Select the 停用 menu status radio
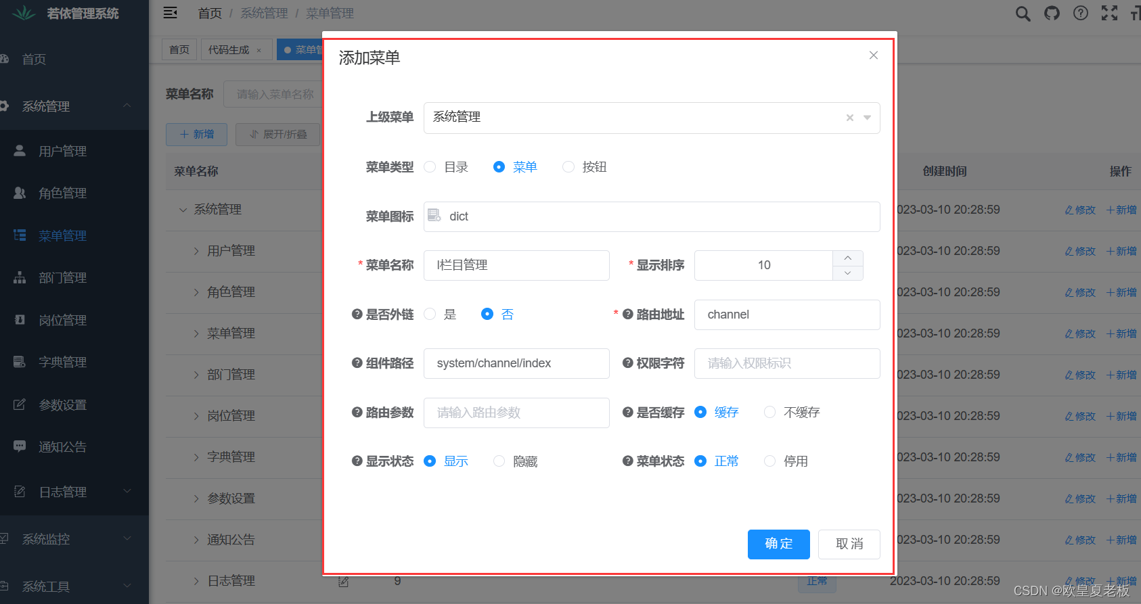 pyautogui.click(x=769, y=461)
